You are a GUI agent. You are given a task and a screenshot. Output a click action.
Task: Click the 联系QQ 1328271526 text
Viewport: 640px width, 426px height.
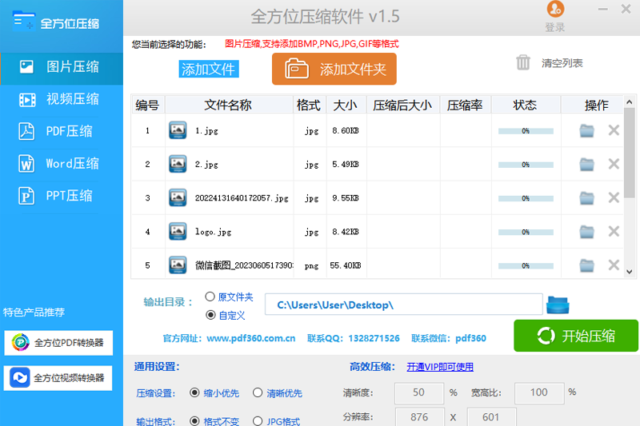click(x=354, y=338)
